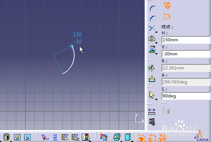Expand the Trim tool dropdown arrow
Screen dimensions: 211x142
click(x=156, y=32)
